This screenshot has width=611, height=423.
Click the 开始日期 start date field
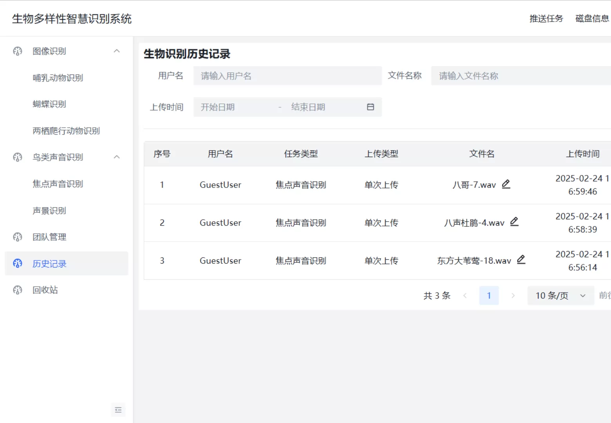235,107
